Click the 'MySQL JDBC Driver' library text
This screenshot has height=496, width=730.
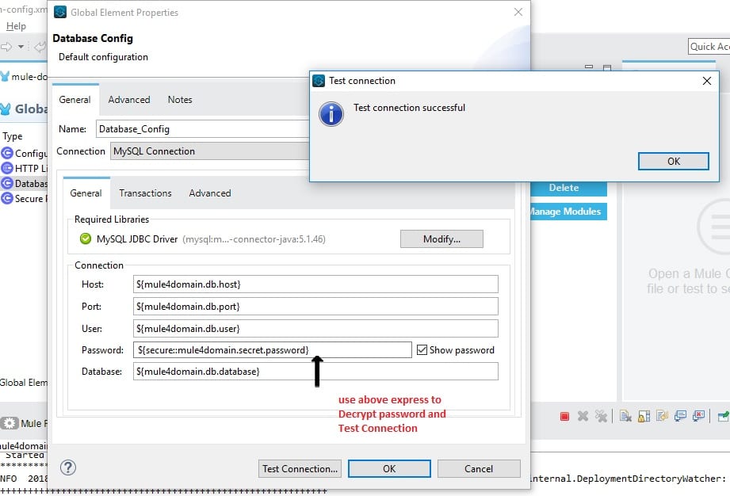click(x=137, y=239)
